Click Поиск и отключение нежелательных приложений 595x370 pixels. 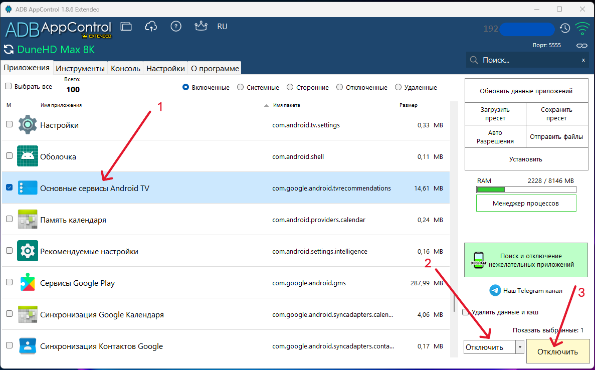[x=526, y=260]
